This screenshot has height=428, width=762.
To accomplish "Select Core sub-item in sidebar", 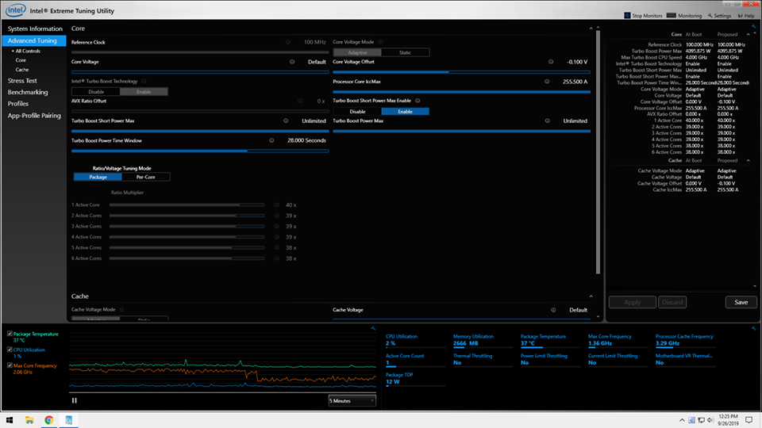I will point(21,60).
